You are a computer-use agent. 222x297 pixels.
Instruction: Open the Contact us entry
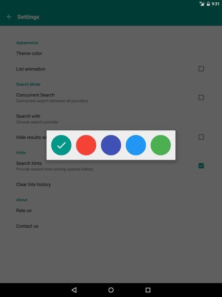point(111,226)
